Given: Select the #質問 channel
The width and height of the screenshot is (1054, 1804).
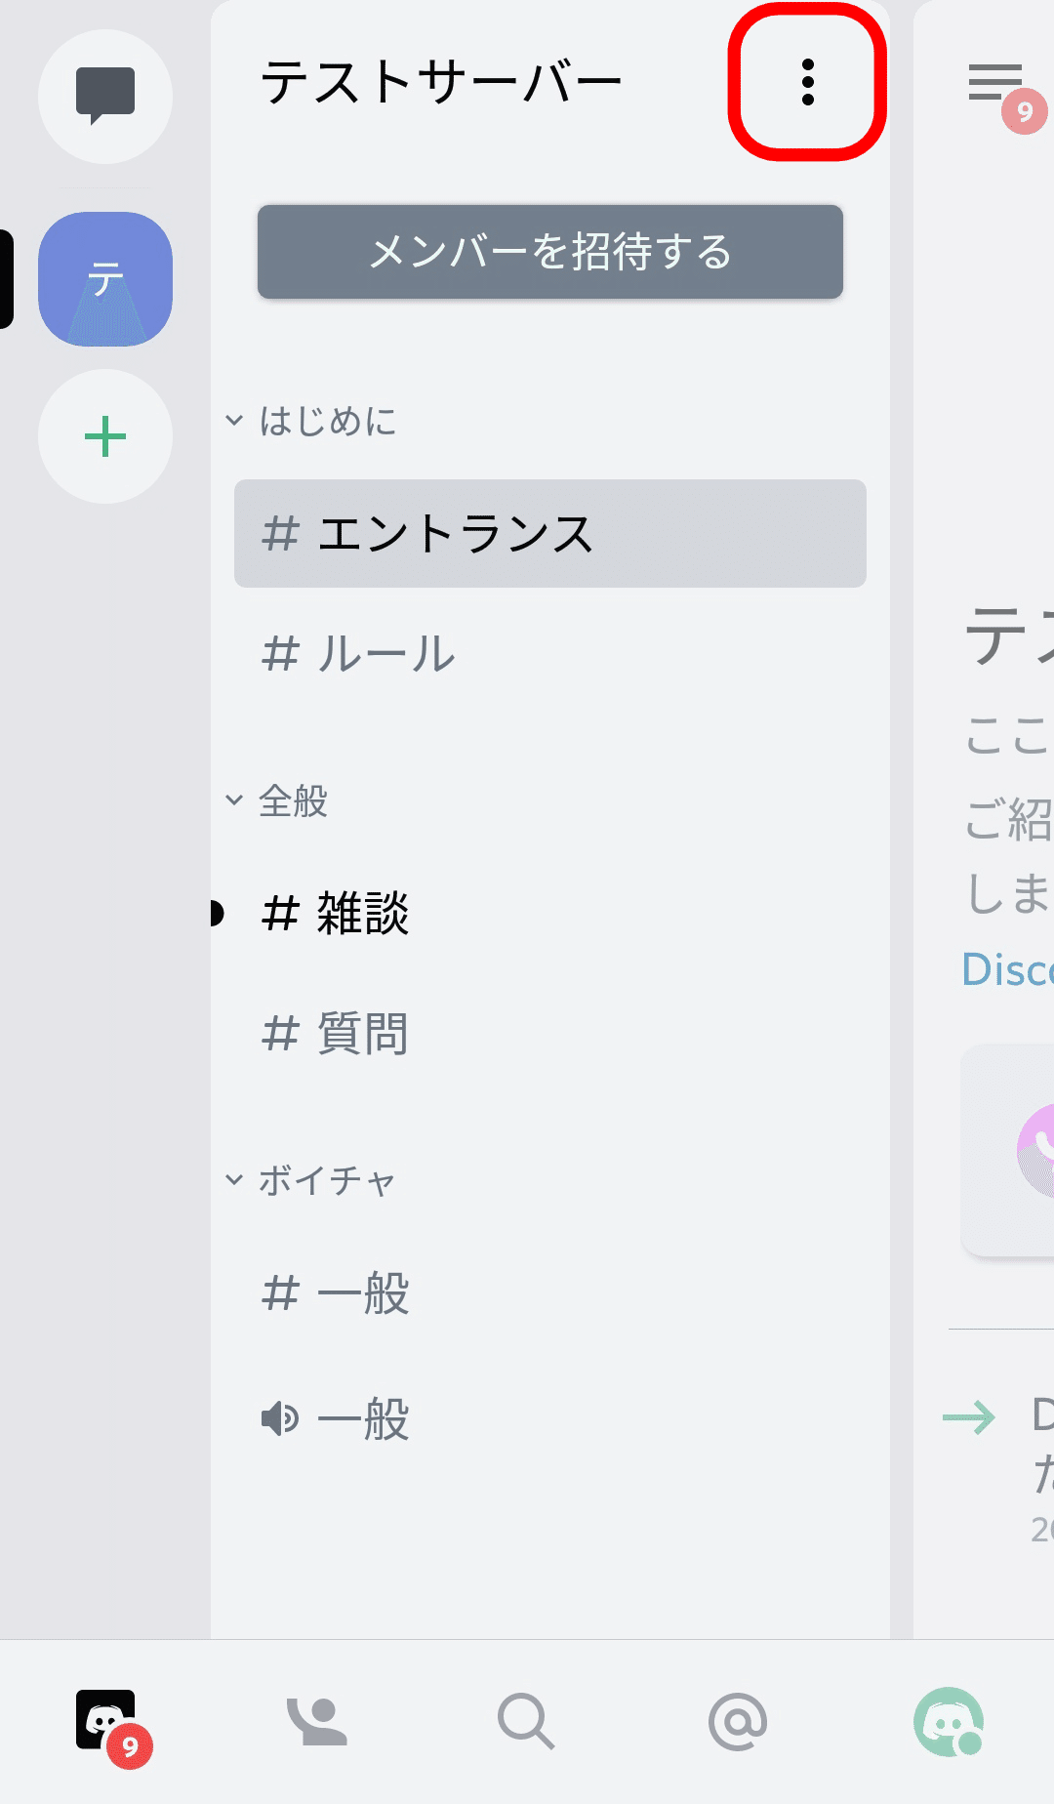Looking at the screenshot, I should tap(335, 1035).
